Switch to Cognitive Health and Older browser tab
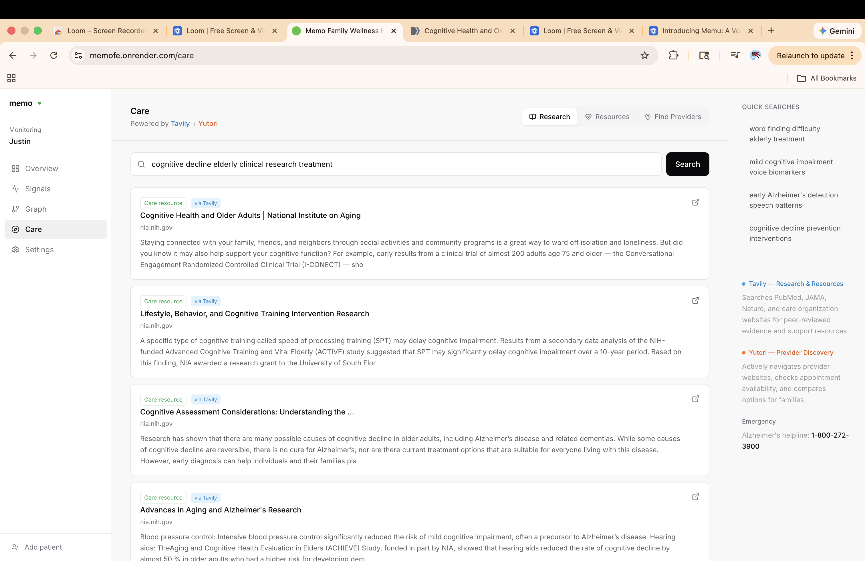865x561 pixels. pos(462,31)
